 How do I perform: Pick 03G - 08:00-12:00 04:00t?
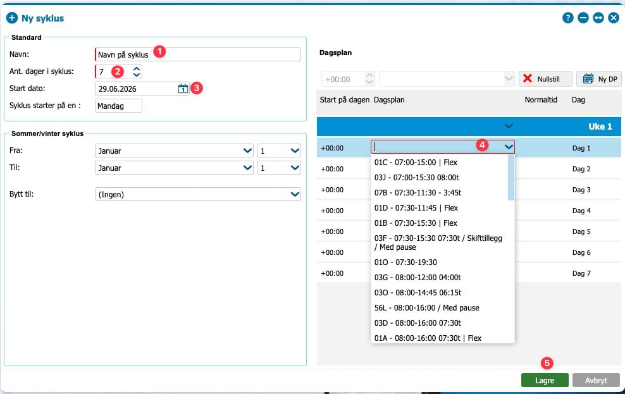click(418, 277)
